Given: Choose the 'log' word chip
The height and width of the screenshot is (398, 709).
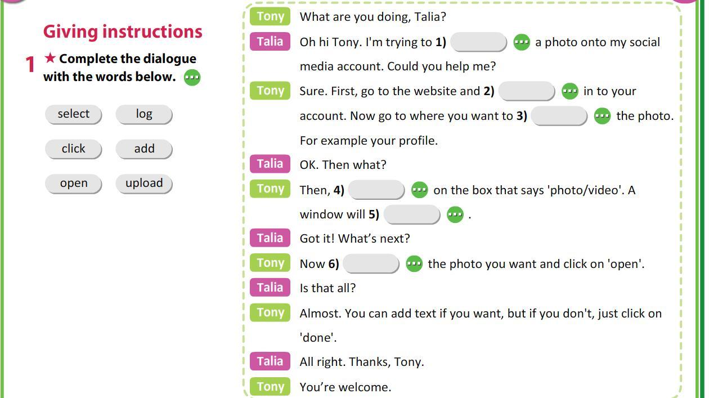Looking at the screenshot, I should [x=144, y=114].
